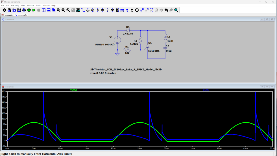The height and width of the screenshot is (156, 277).
Task: Click the green V(n002) trace label
Action: 74,90
